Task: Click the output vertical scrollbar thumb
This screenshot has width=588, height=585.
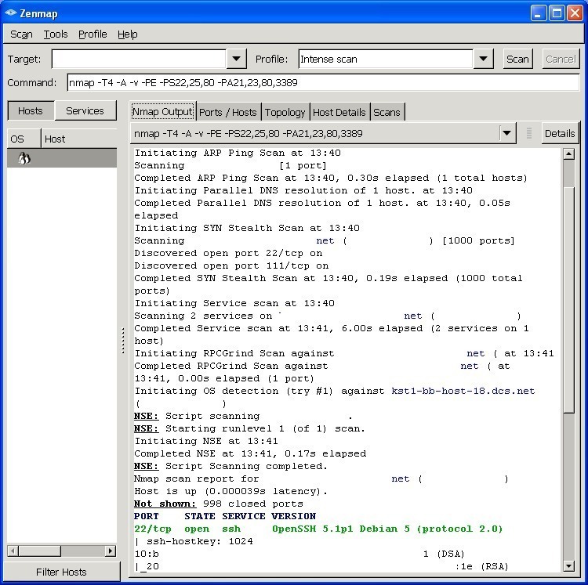Action: (x=569, y=300)
